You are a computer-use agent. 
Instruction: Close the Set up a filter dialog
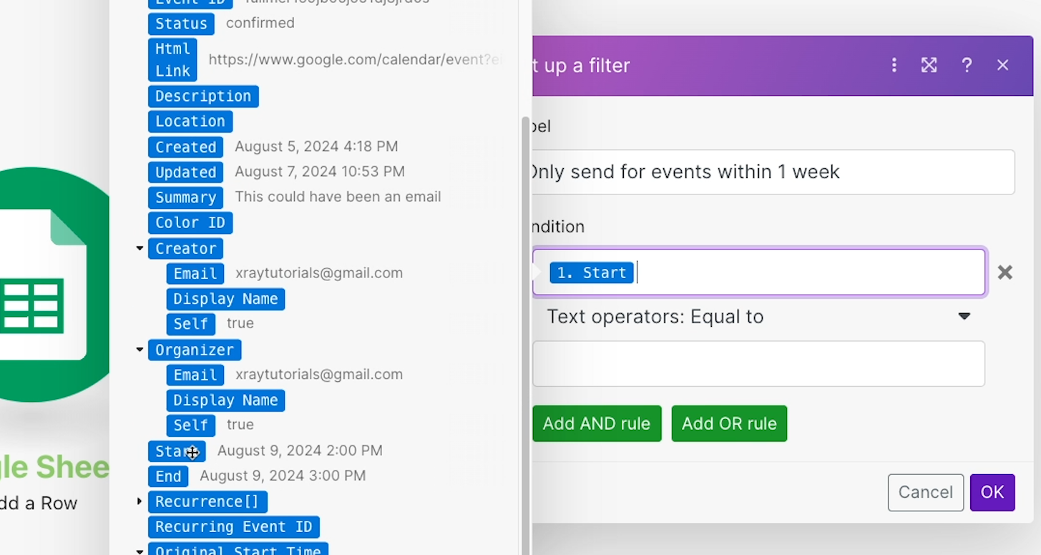click(1002, 65)
